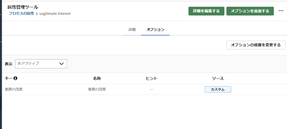Click the dropdown arrow in 表示 selector

point(62,64)
